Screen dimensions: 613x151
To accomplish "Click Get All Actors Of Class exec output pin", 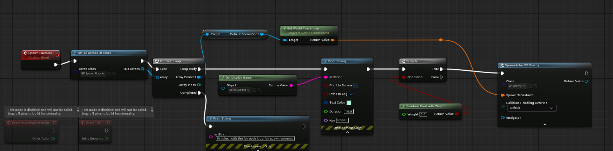I will [x=142, y=61].
